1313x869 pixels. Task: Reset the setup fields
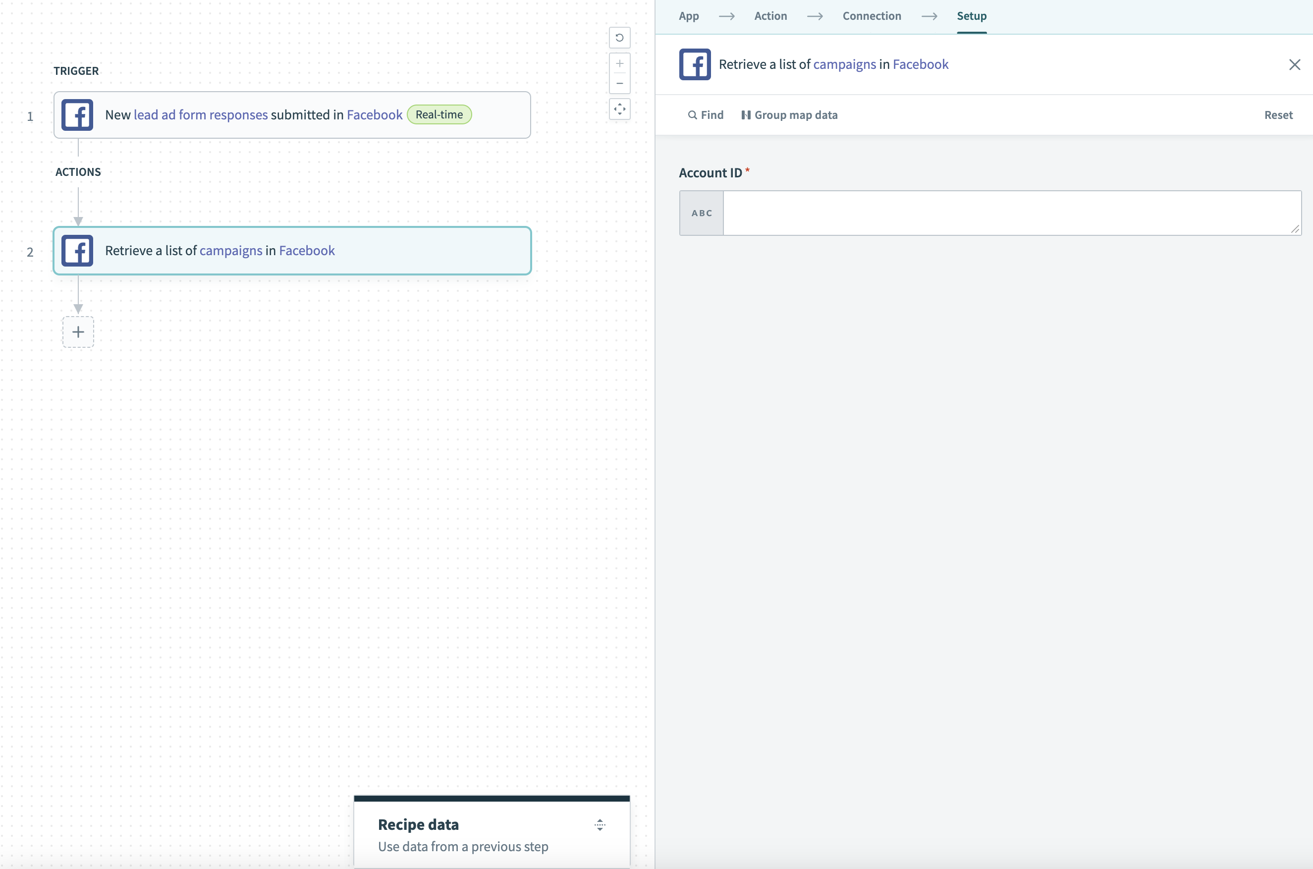click(x=1277, y=115)
